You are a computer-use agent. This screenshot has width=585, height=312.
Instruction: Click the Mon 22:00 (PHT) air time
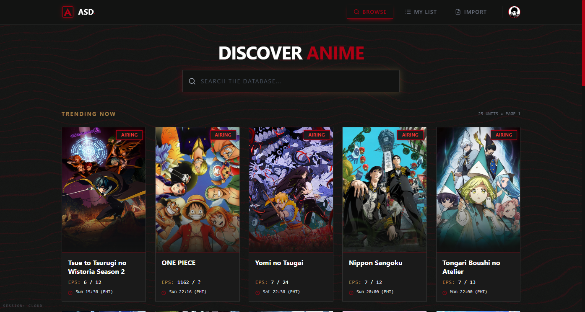[468, 292]
